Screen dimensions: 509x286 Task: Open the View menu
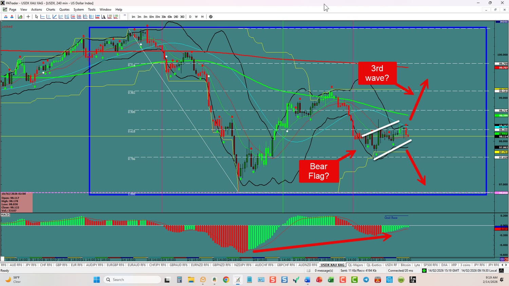pyautogui.click(x=24, y=9)
